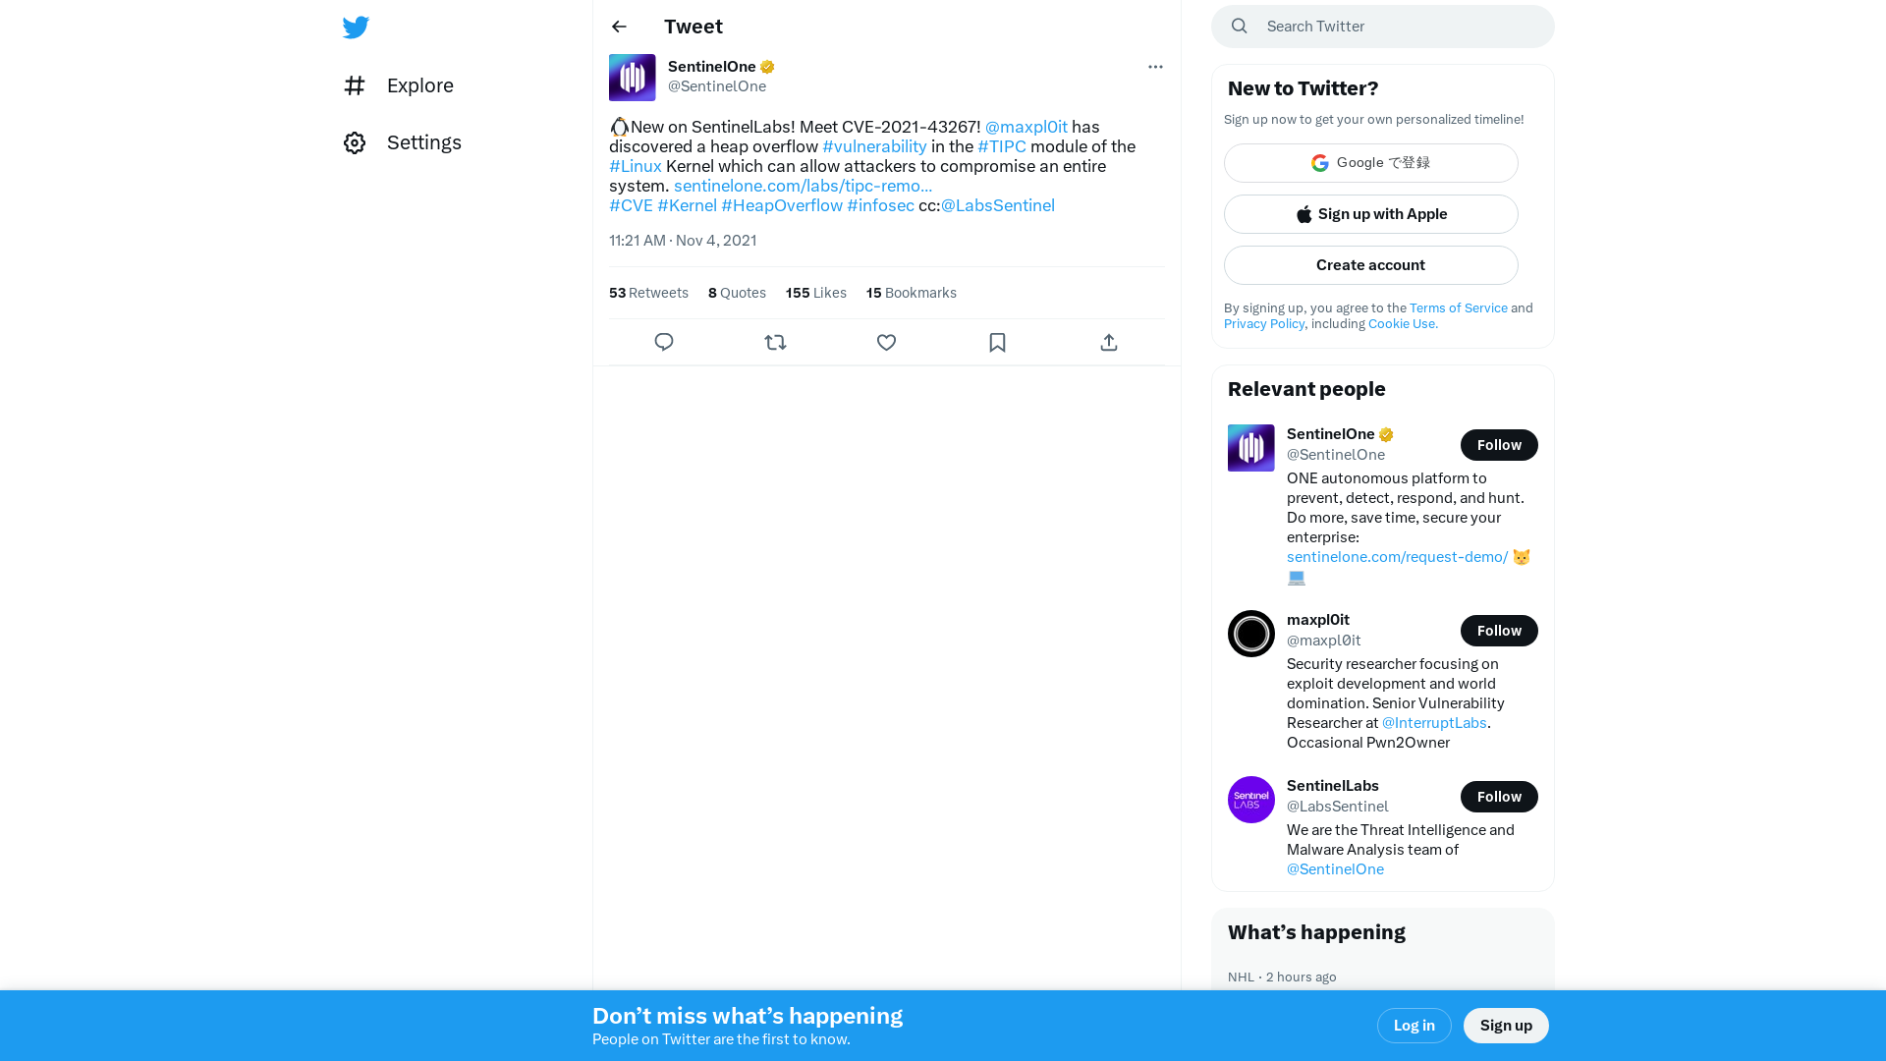This screenshot has height=1061, width=1886.
Task: Open the tweet's three-dot more menu
Action: click(x=1155, y=67)
